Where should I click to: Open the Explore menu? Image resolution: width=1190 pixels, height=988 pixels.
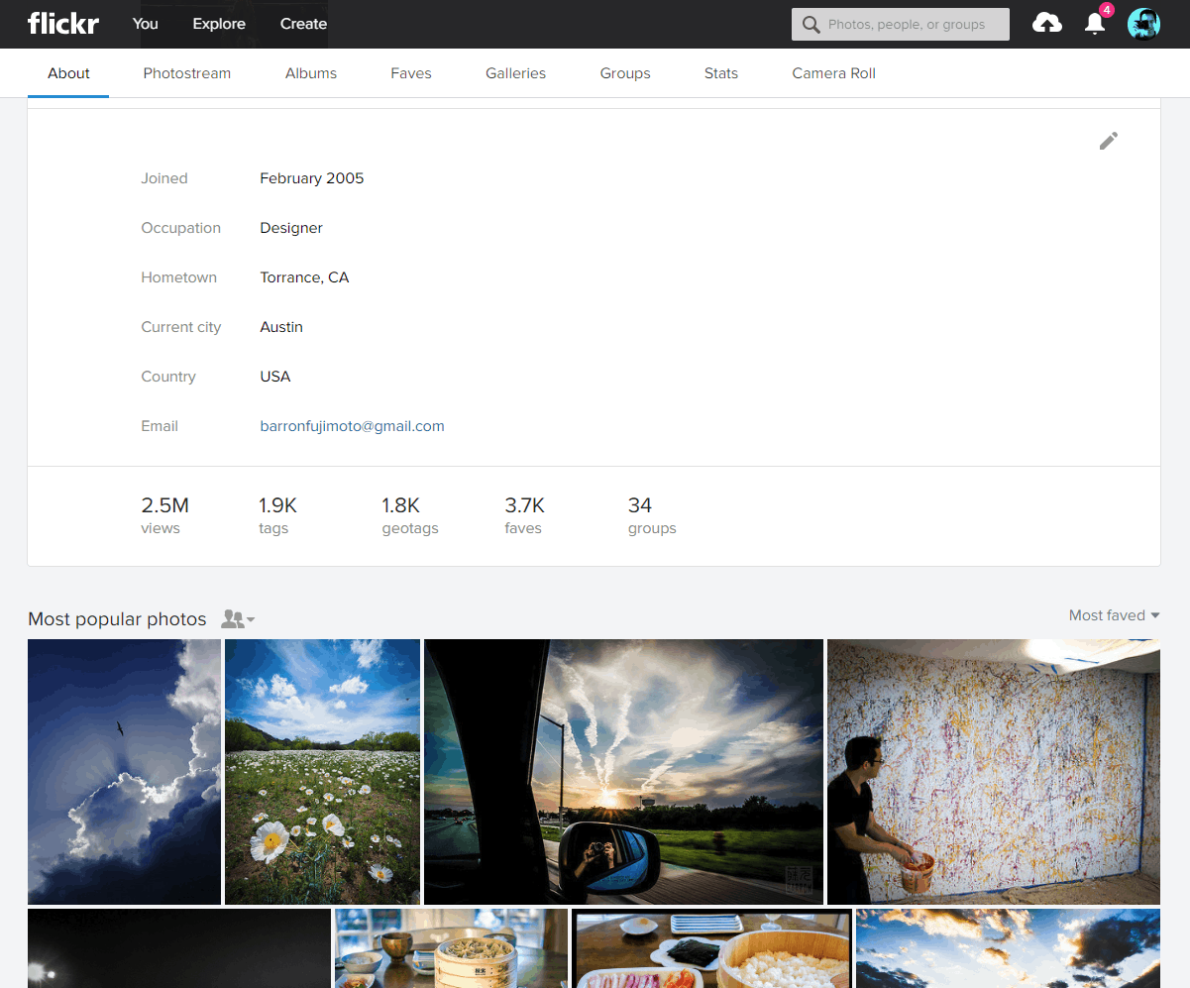[x=219, y=24]
